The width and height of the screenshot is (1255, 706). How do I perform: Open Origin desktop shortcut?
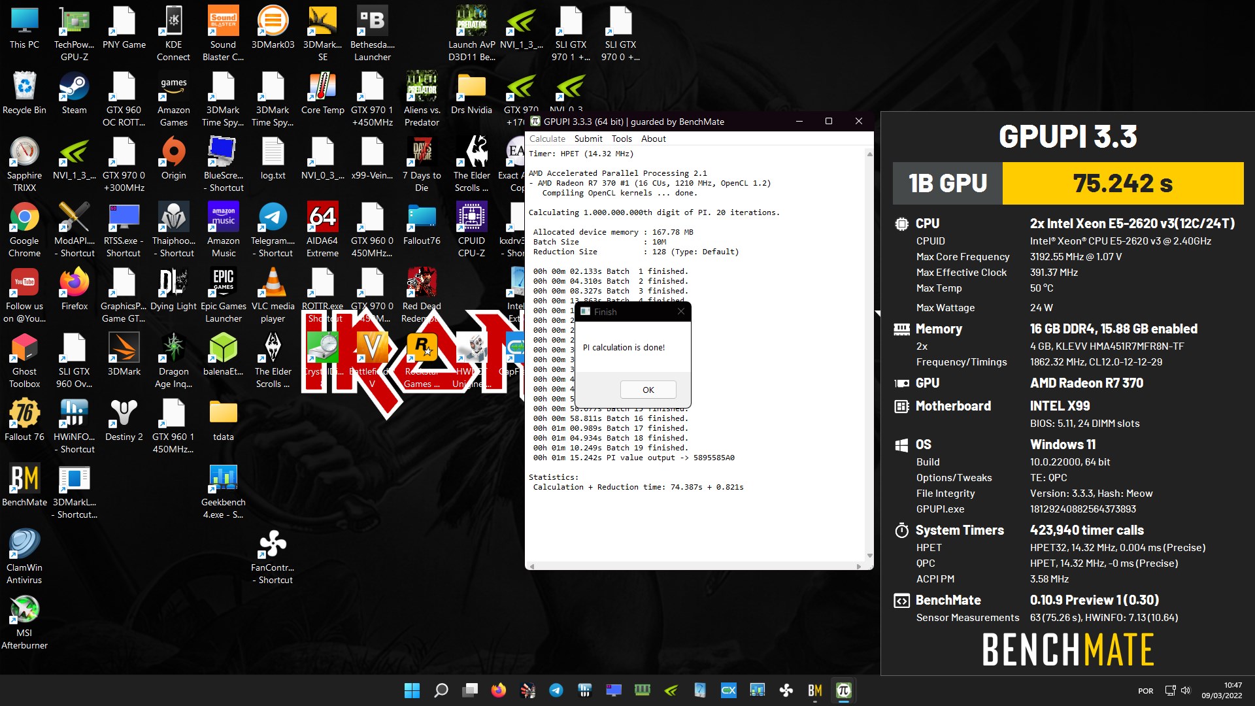point(173,160)
